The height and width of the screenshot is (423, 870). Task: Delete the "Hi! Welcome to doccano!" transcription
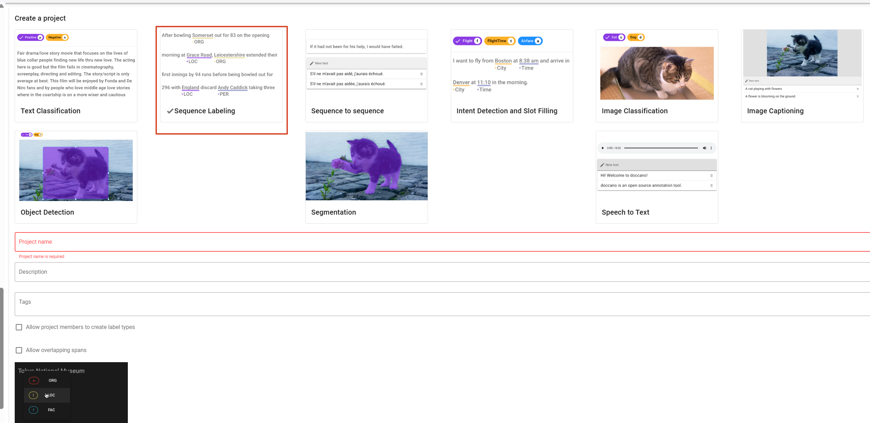[711, 175]
